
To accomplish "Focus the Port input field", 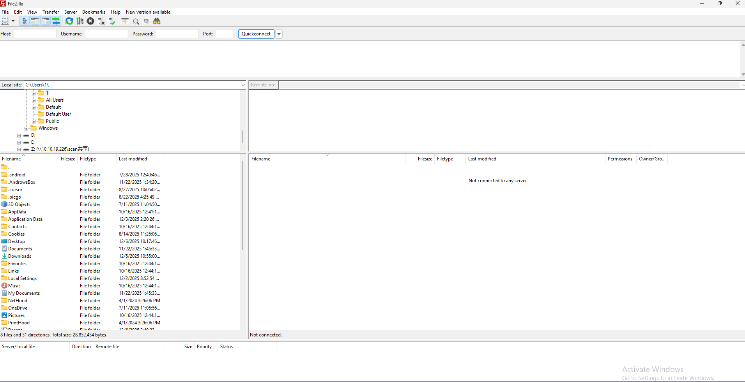I will tap(224, 34).
